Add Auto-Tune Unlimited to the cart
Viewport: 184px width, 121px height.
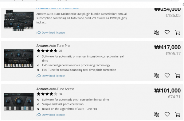(x=178, y=32)
